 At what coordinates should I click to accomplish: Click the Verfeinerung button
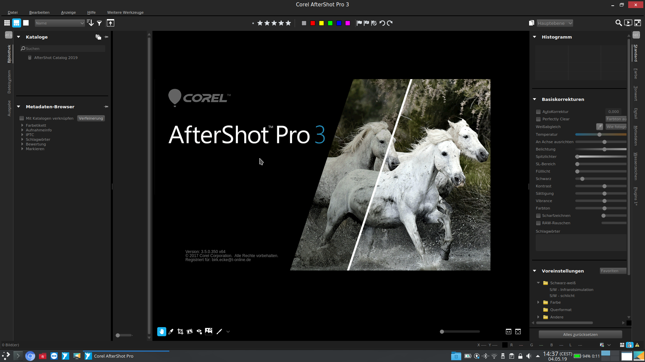click(x=91, y=118)
